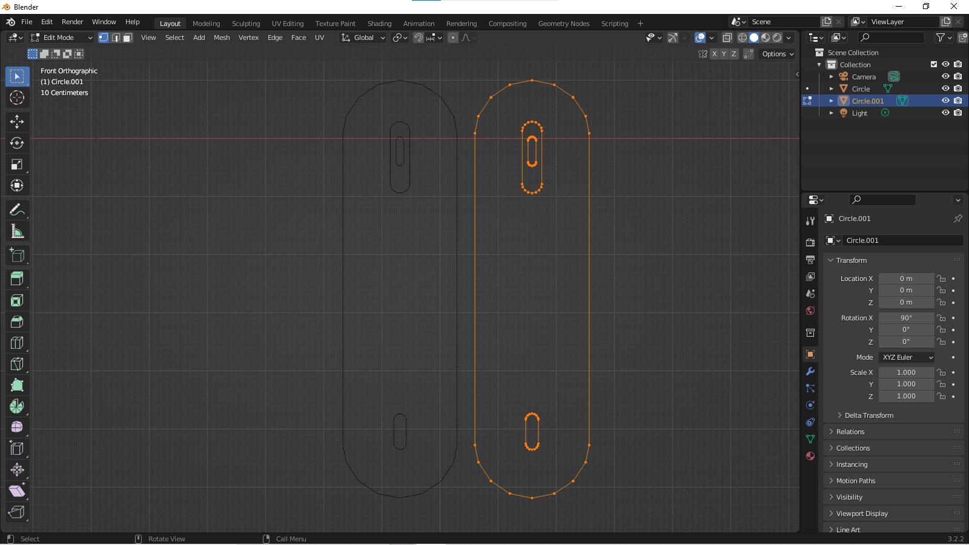Select the Loop Cut tool
The height and width of the screenshot is (545, 969).
click(x=17, y=343)
